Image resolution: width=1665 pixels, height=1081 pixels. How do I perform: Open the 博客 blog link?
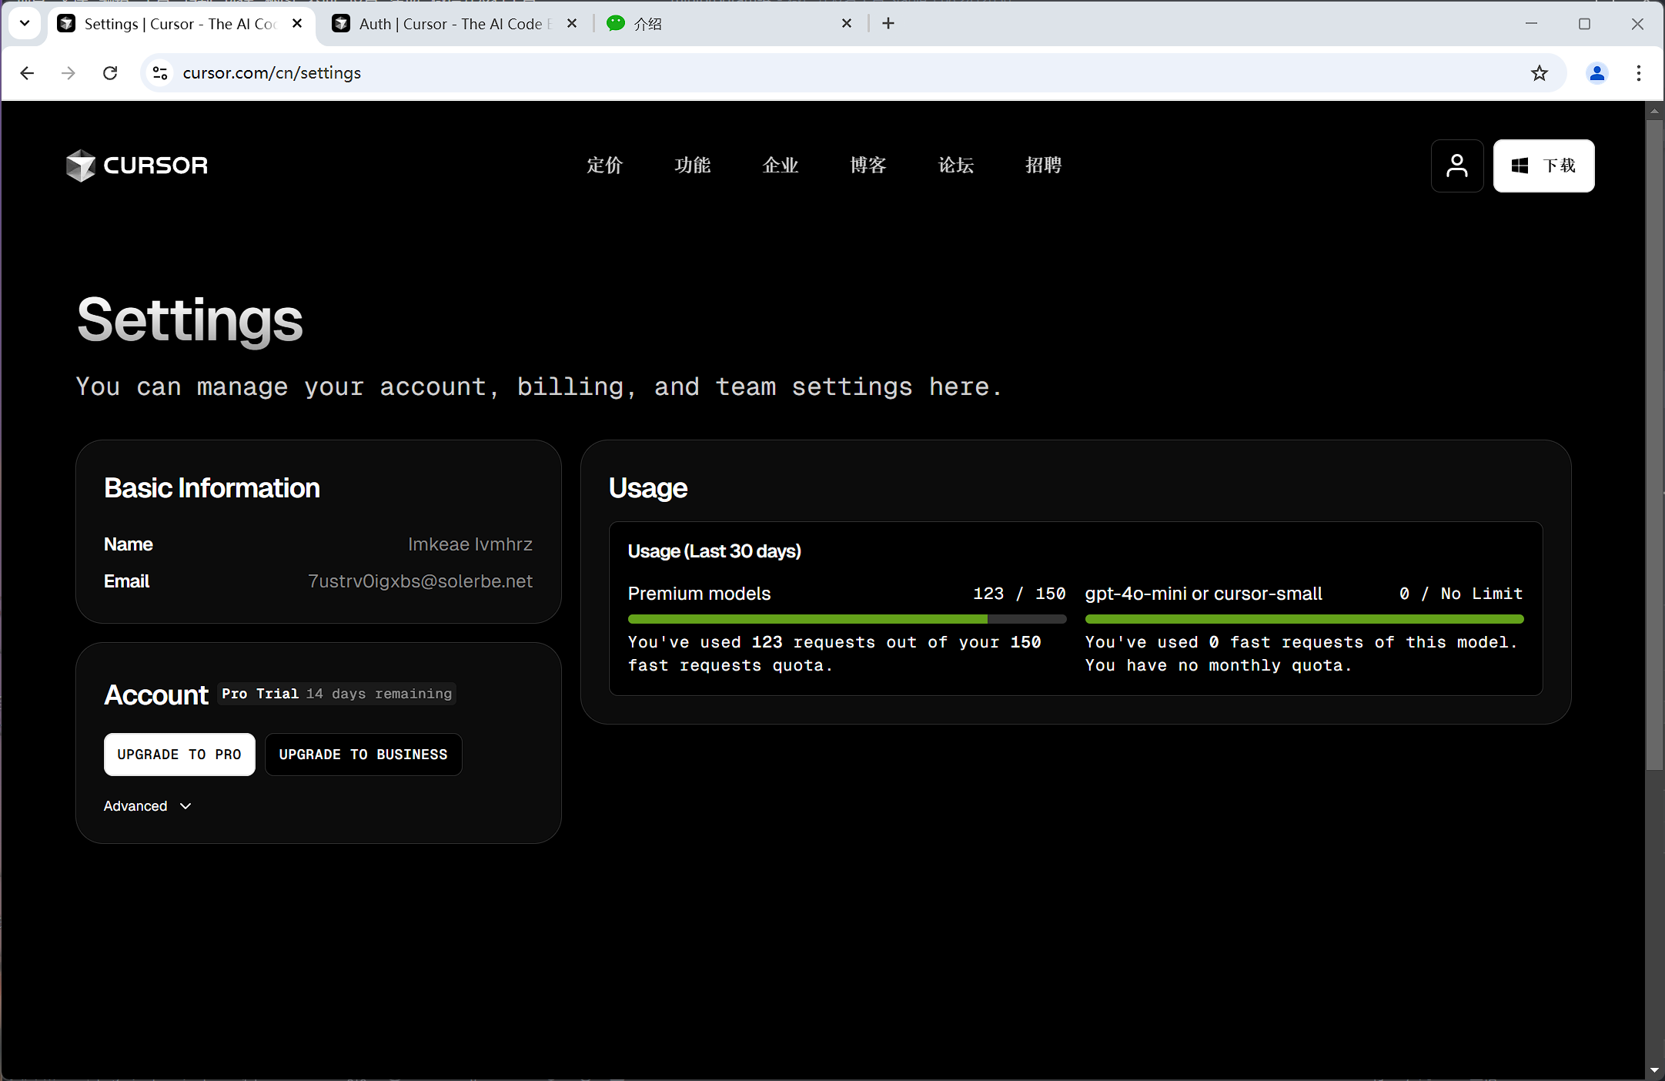pyautogui.click(x=868, y=166)
